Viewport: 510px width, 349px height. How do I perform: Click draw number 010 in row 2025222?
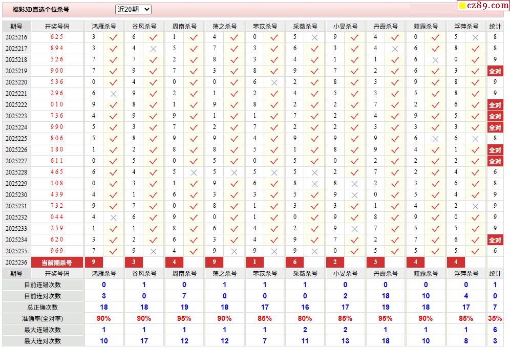click(x=57, y=104)
